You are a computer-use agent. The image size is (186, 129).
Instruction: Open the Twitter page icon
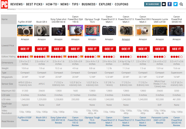[x=176, y=4]
